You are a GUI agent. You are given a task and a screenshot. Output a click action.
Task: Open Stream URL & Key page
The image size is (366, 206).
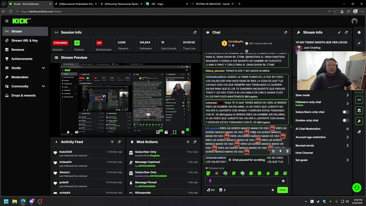25,41
